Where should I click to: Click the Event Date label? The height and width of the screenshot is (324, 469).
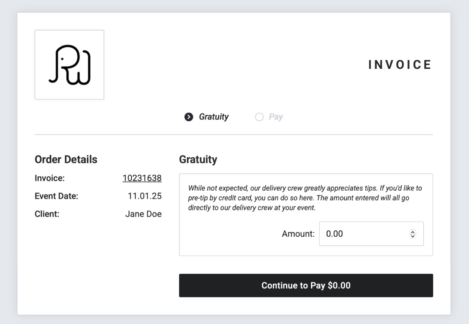pyautogui.click(x=56, y=196)
